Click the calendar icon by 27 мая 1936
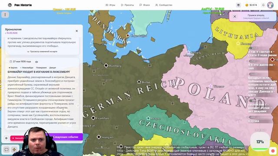278x156 pixels. tap(10, 62)
